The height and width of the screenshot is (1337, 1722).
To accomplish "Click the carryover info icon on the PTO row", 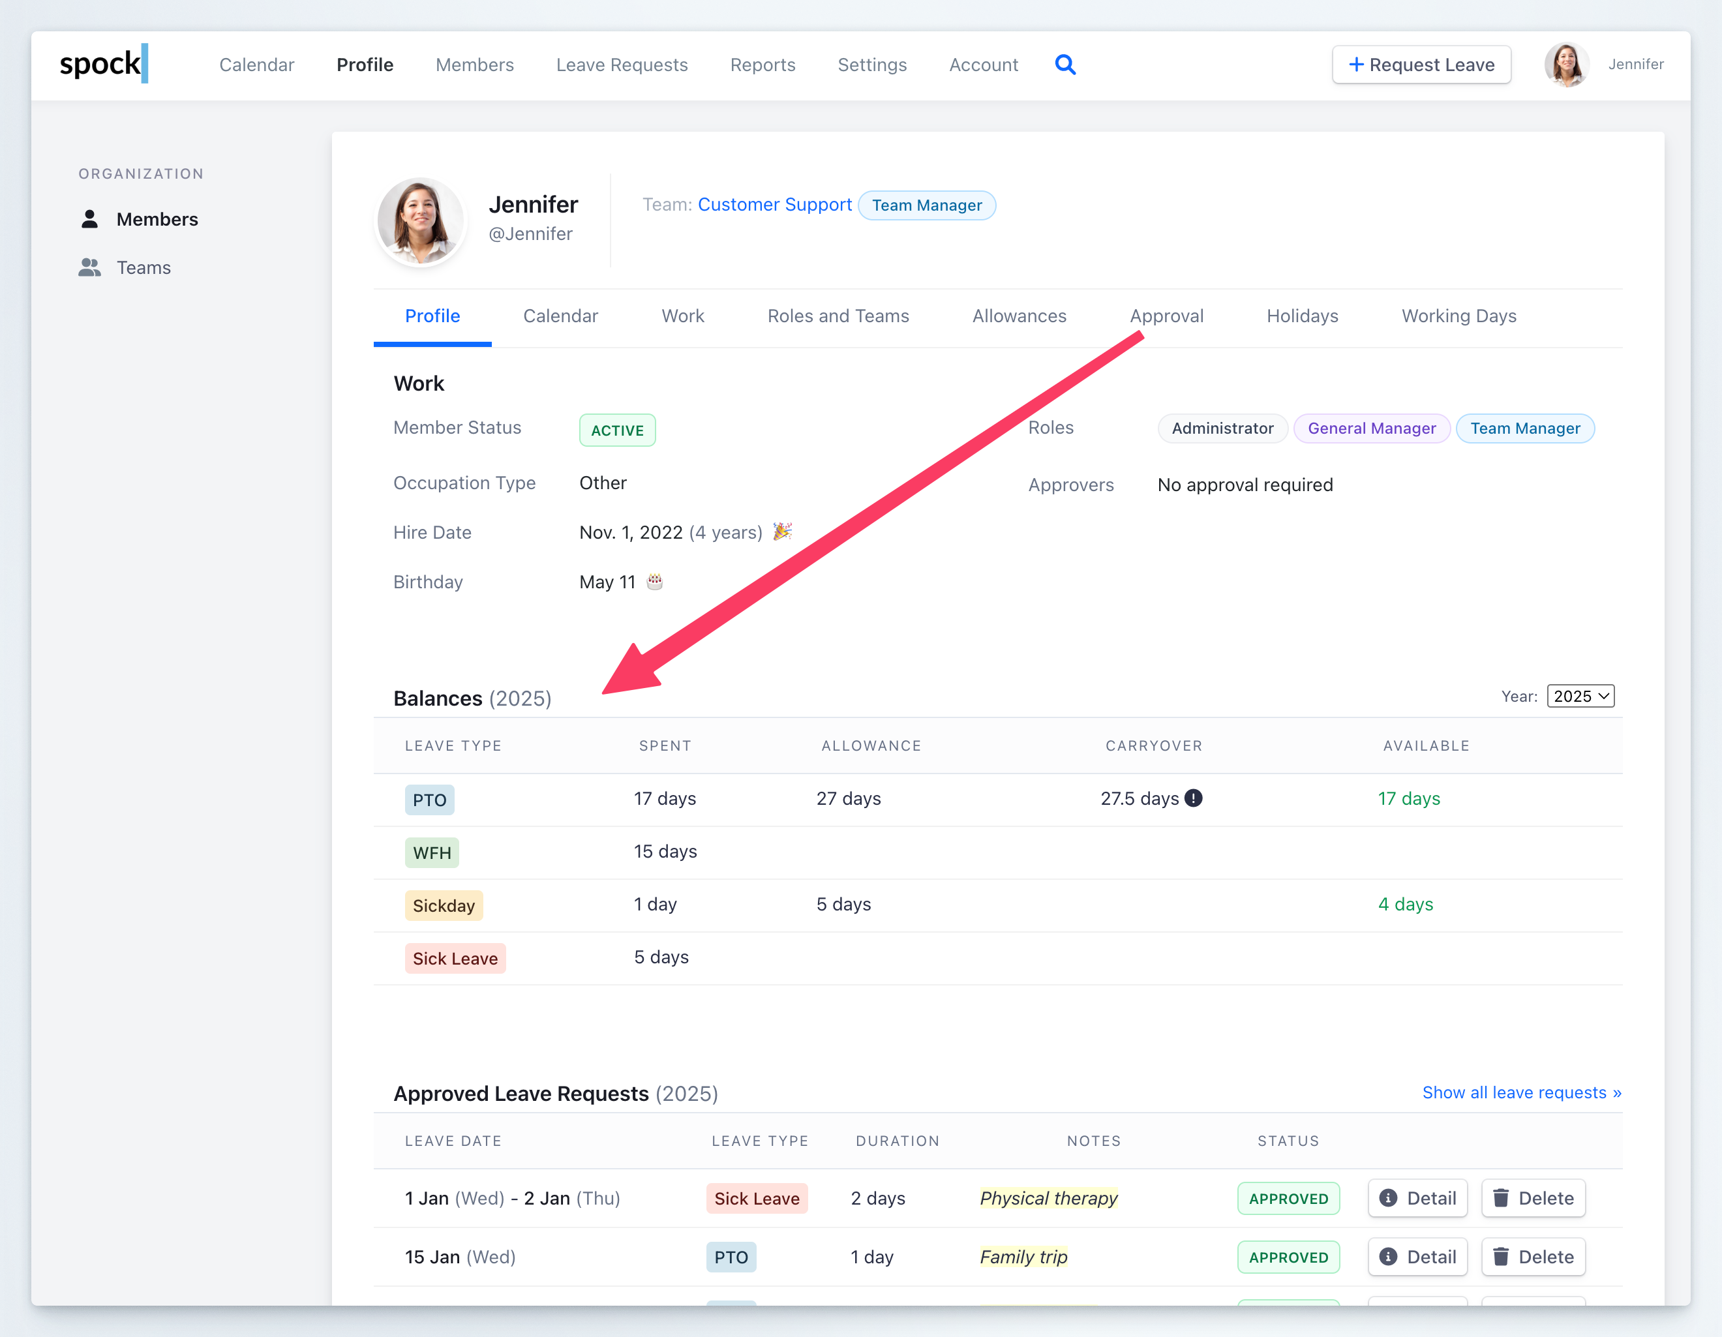I will pos(1193,798).
